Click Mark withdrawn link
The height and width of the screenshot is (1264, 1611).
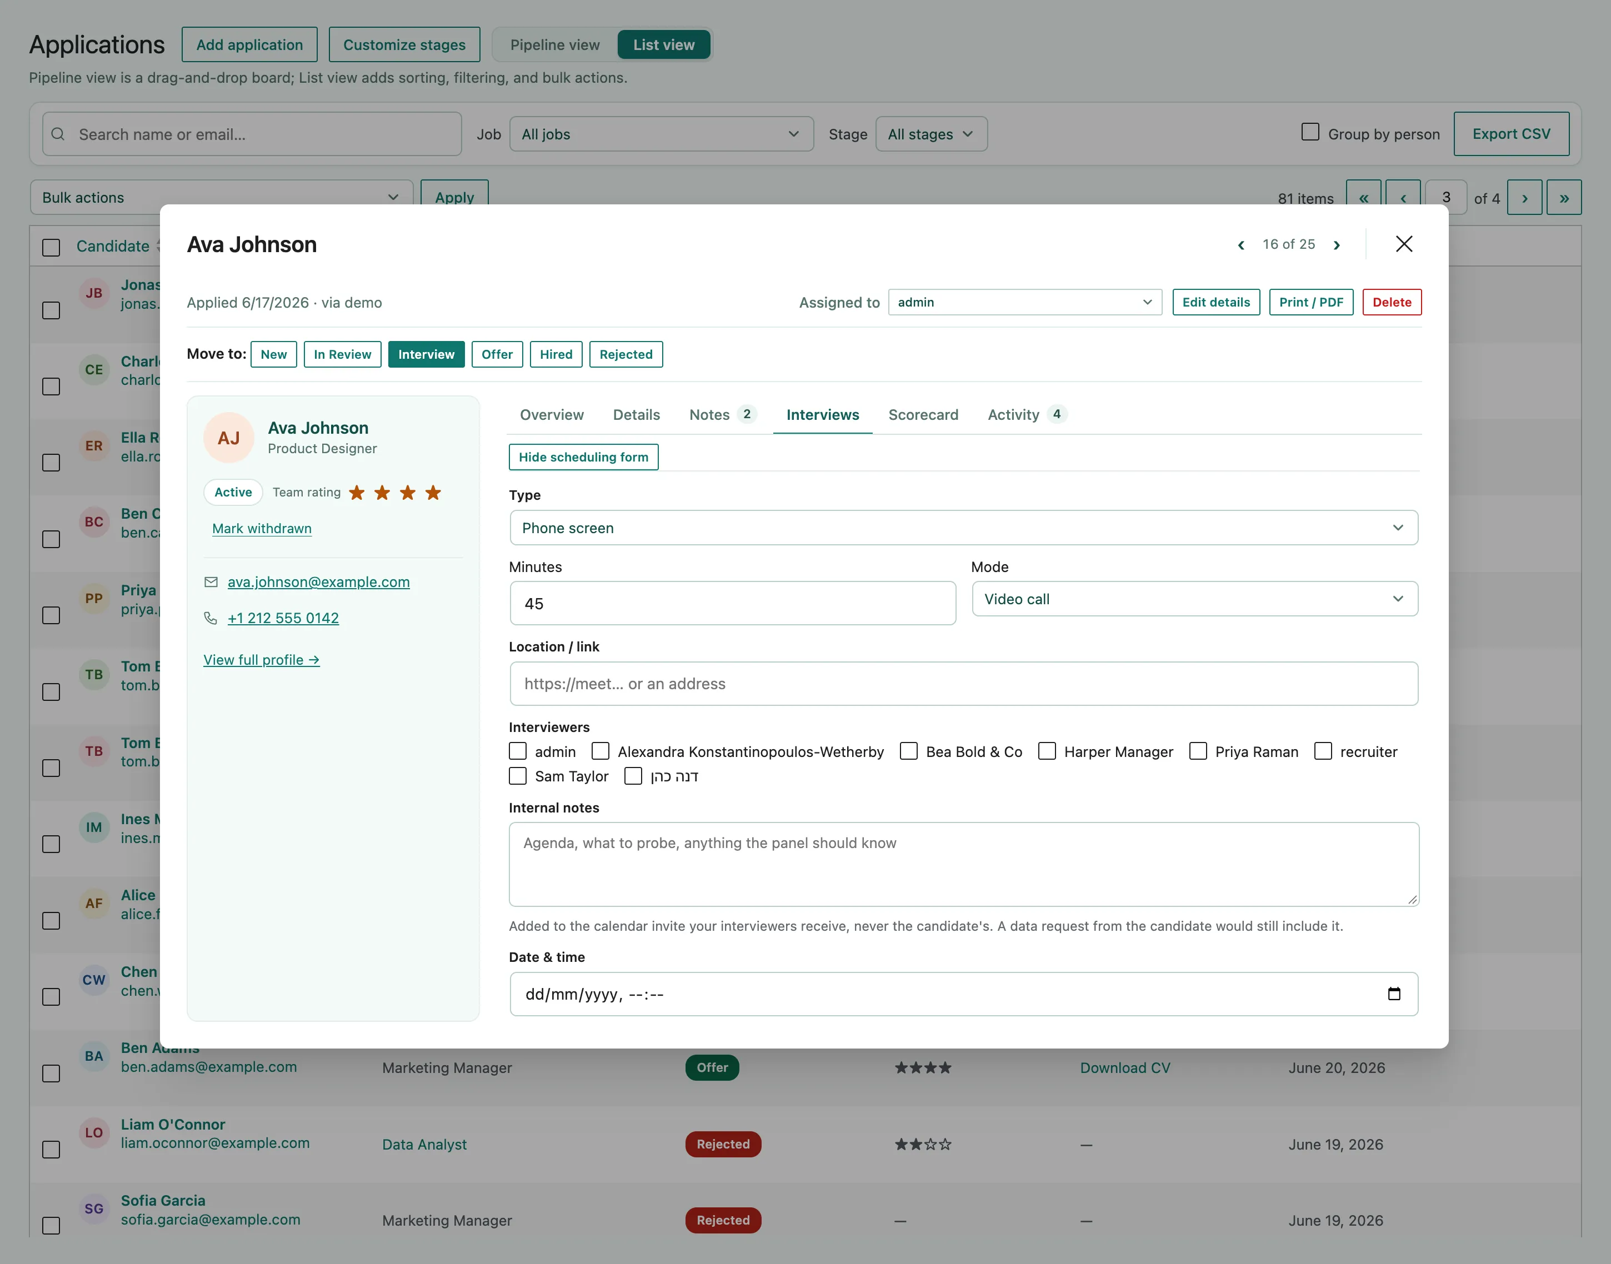261,528
